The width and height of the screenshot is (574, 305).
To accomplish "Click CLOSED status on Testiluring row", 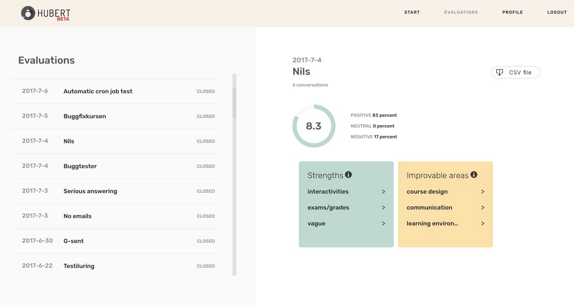I will 206,266.
